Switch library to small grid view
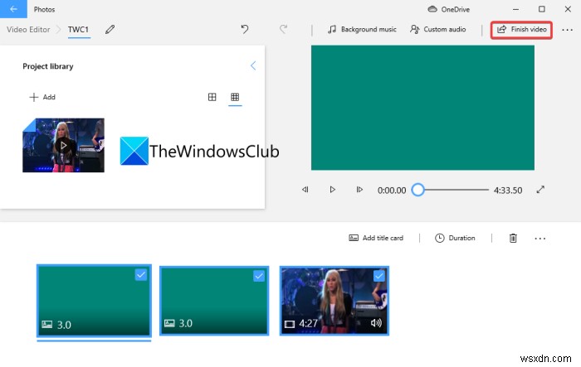Viewport: 581px width, 367px height. [235, 97]
